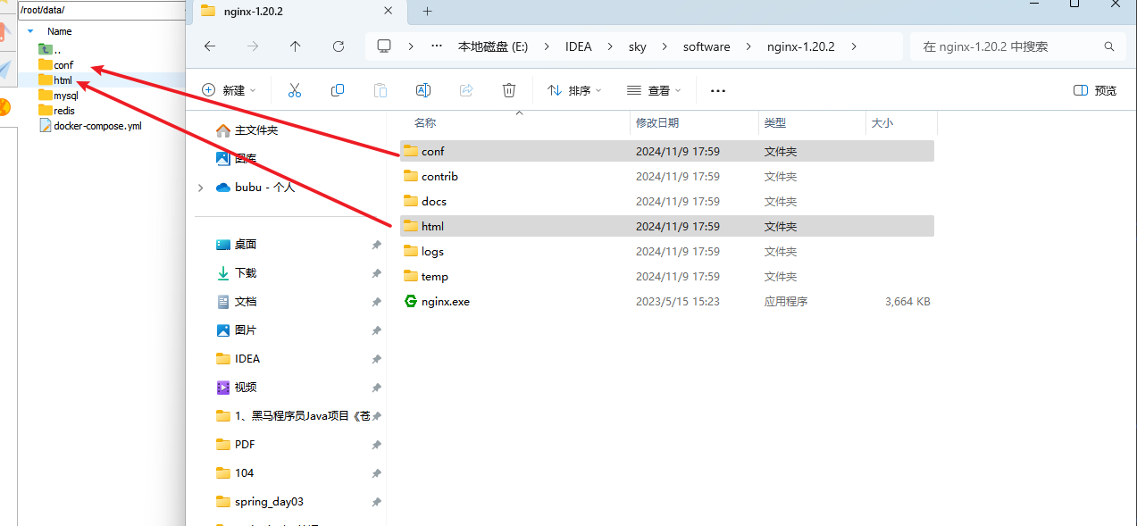The width and height of the screenshot is (1137, 526).
Task: Select the docs folder
Action: pos(667,202)
